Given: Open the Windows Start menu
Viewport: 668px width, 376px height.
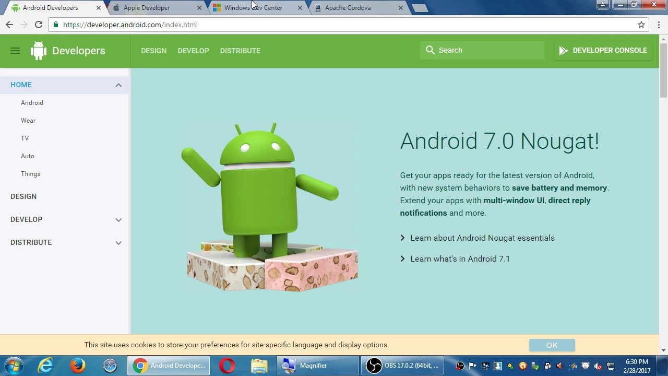Looking at the screenshot, I should pos(14,366).
